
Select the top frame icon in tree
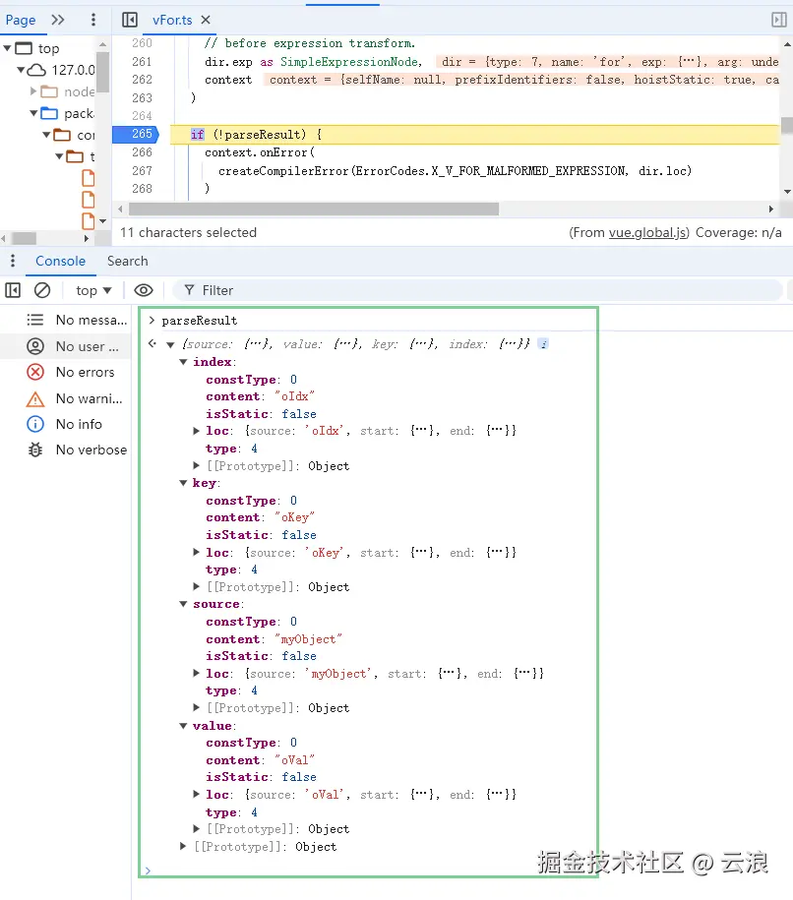(24, 48)
